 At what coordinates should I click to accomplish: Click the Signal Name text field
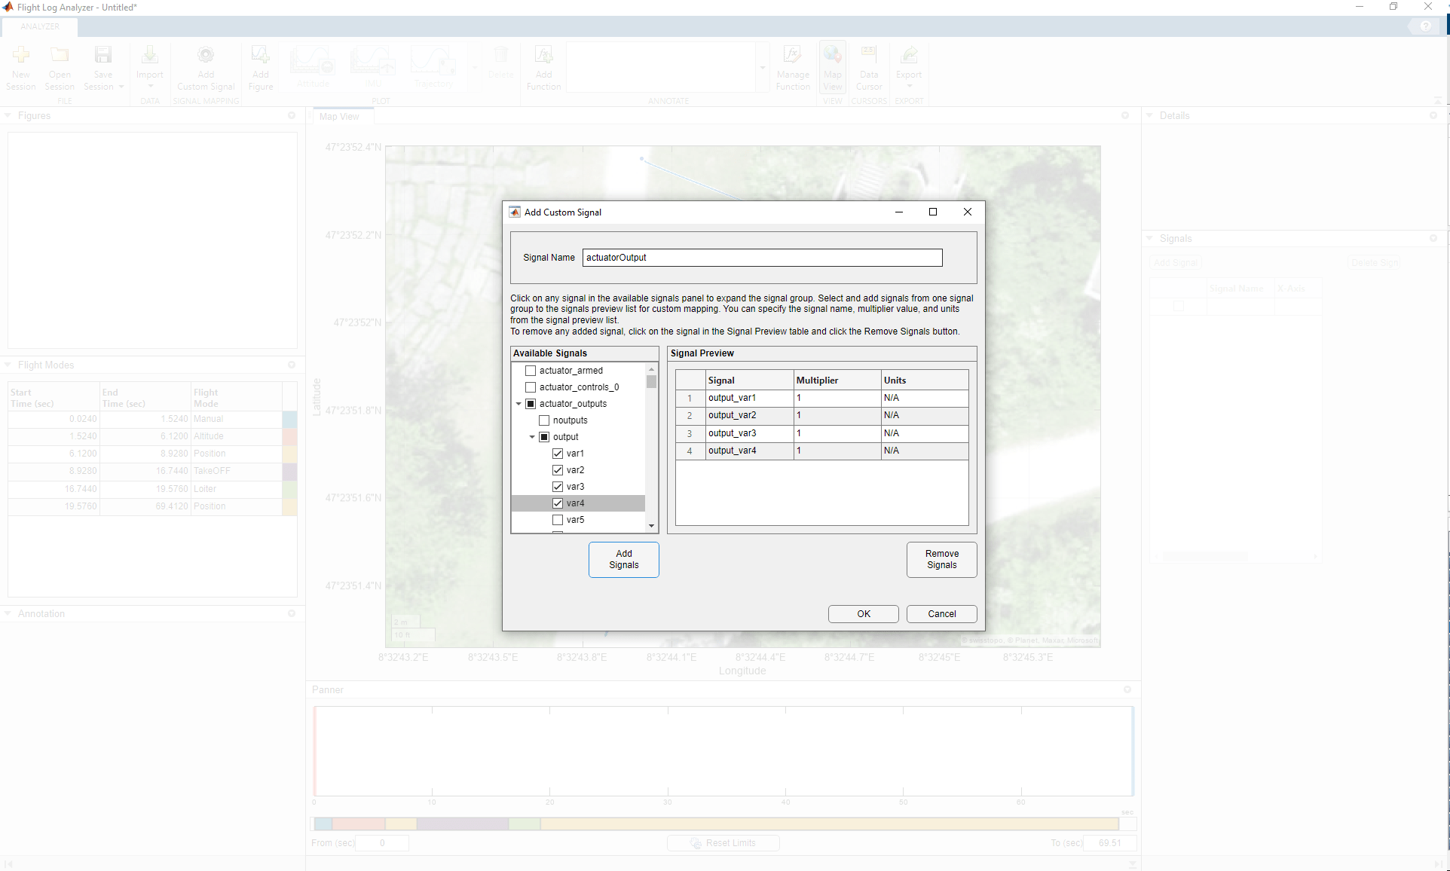coord(762,258)
